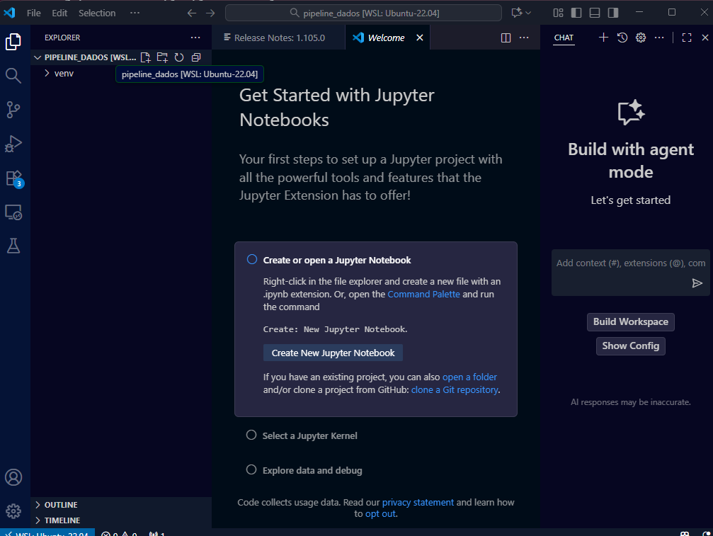The height and width of the screenshot is (536, 713).
Task: Focus the chat Add context input box
Action: click(630, 263)
